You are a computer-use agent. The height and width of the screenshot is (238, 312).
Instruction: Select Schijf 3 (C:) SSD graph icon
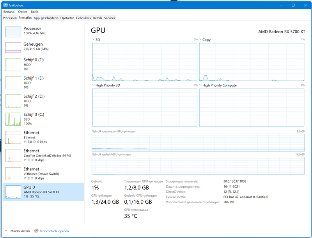click(13, 119)
